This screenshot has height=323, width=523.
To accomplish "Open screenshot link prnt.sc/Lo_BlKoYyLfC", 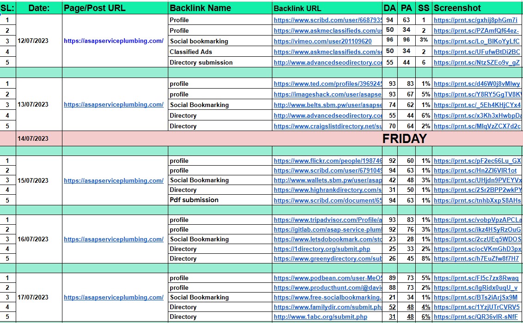I will coord(477,41).
